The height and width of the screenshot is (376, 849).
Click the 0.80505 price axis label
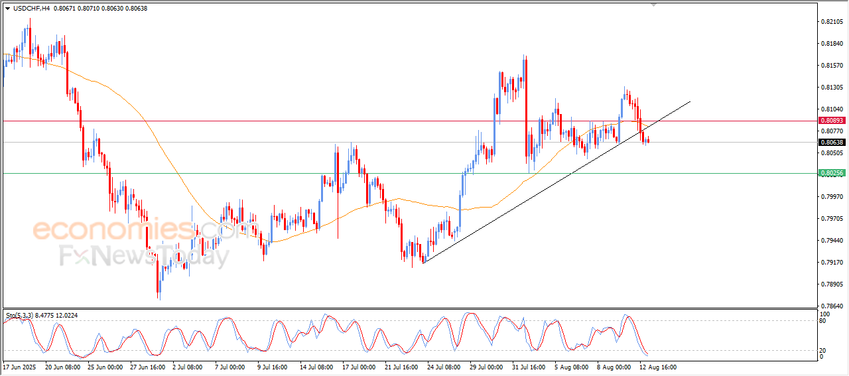pyautogui.click(x=832, y=153)
